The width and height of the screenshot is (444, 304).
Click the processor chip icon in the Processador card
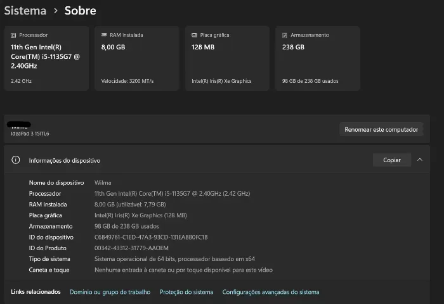click(13, 35)
